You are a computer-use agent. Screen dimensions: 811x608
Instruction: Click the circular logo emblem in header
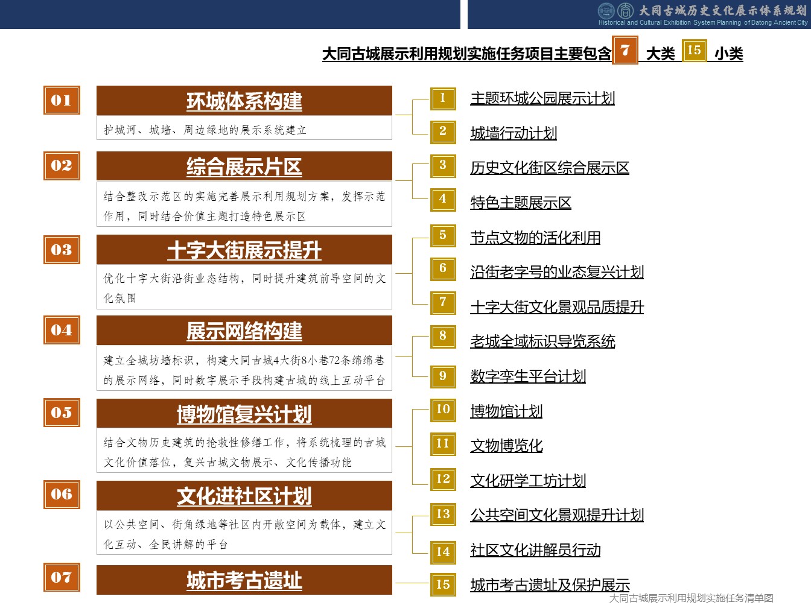coord(606,10)
